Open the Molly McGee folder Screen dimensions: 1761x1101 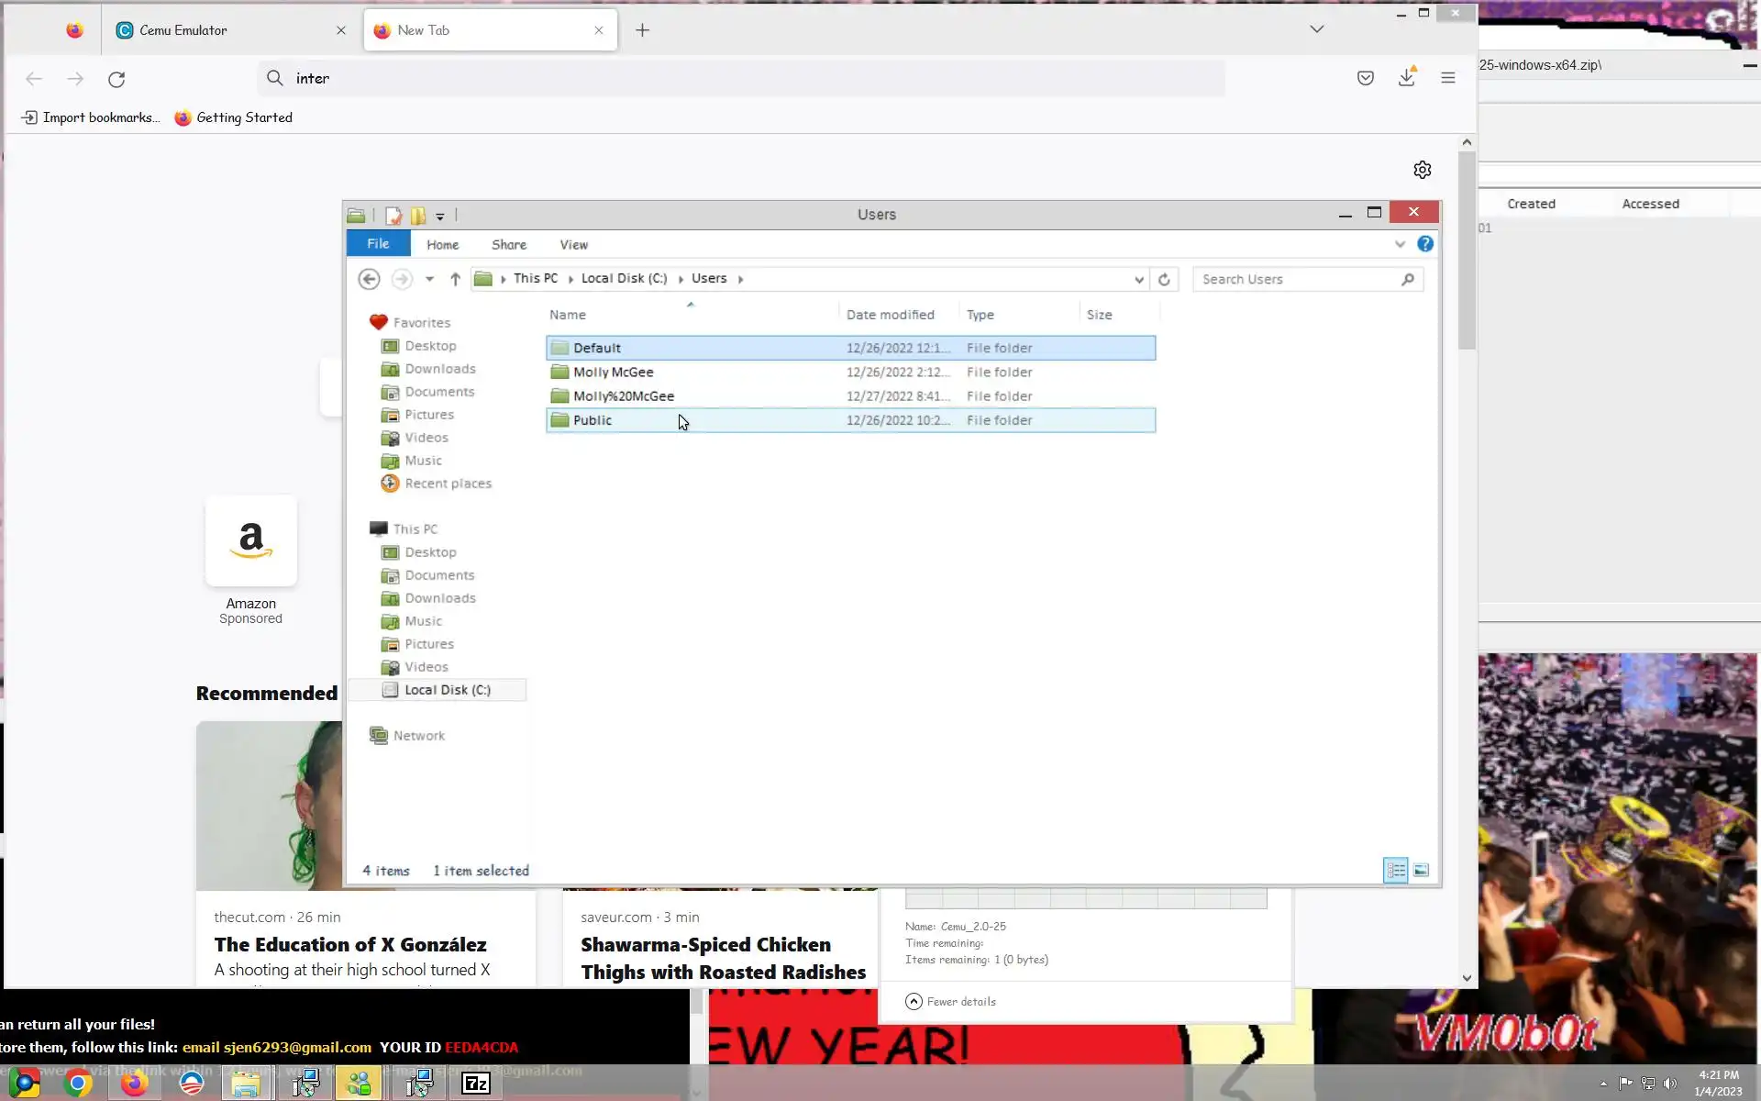click(613, 372)
